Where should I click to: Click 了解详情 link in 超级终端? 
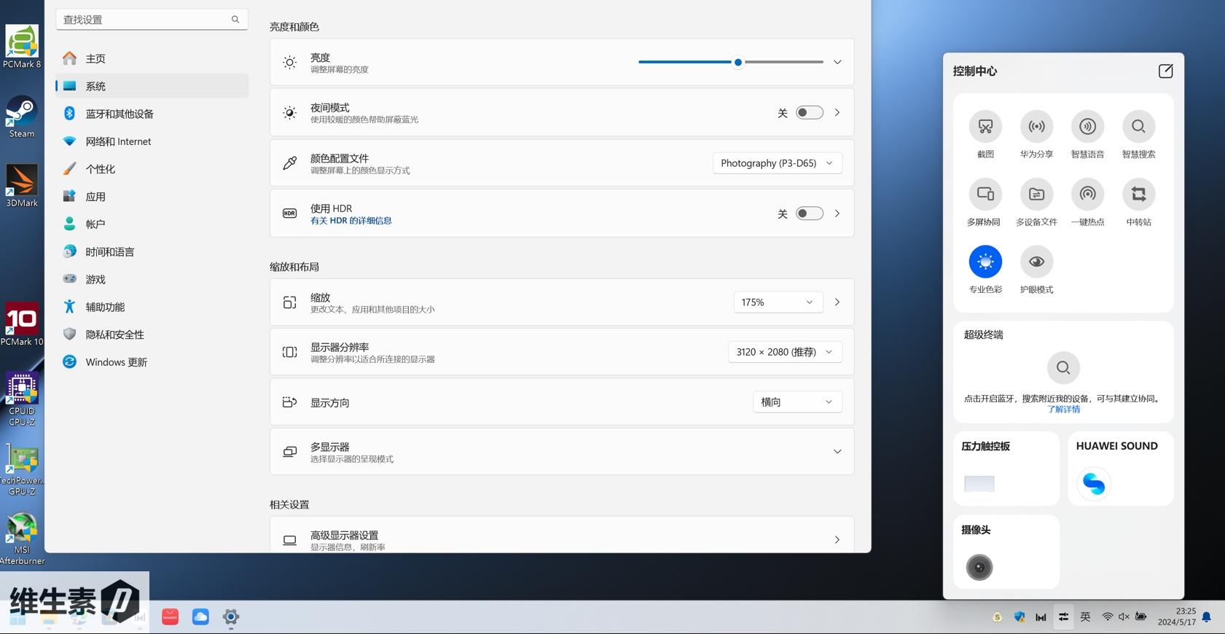click(1063, 410)
